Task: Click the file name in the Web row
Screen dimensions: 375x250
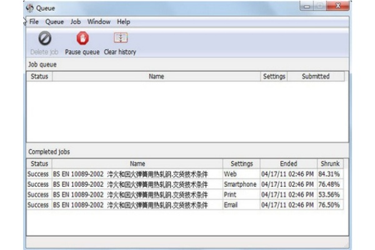Action: [131, 174]
